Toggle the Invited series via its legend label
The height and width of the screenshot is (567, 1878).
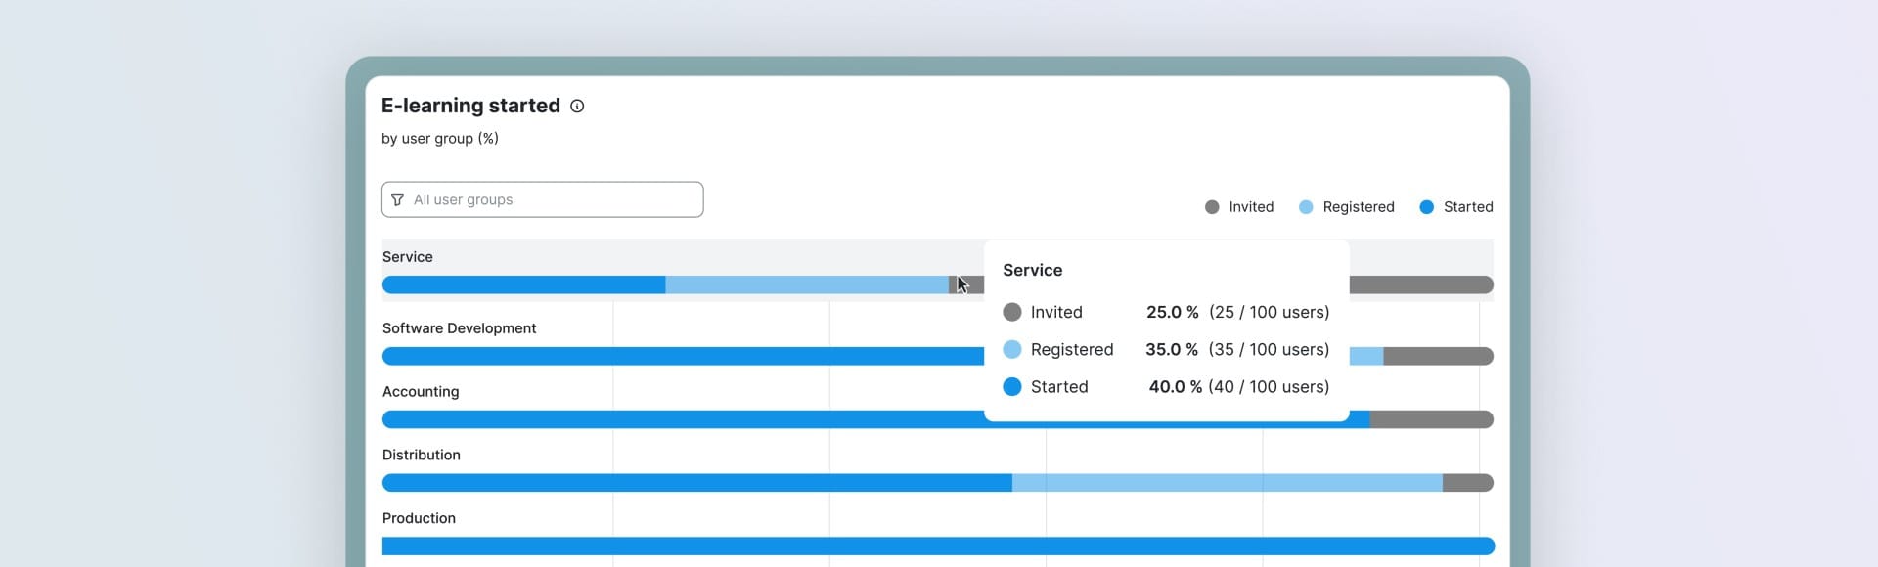click(1251, 207)
